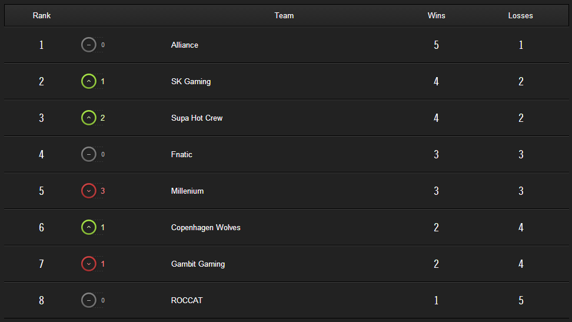Open the Copenhagen Wolves team link
The height and width of the screenshot is (322, 572).
(x=206, y=227)
